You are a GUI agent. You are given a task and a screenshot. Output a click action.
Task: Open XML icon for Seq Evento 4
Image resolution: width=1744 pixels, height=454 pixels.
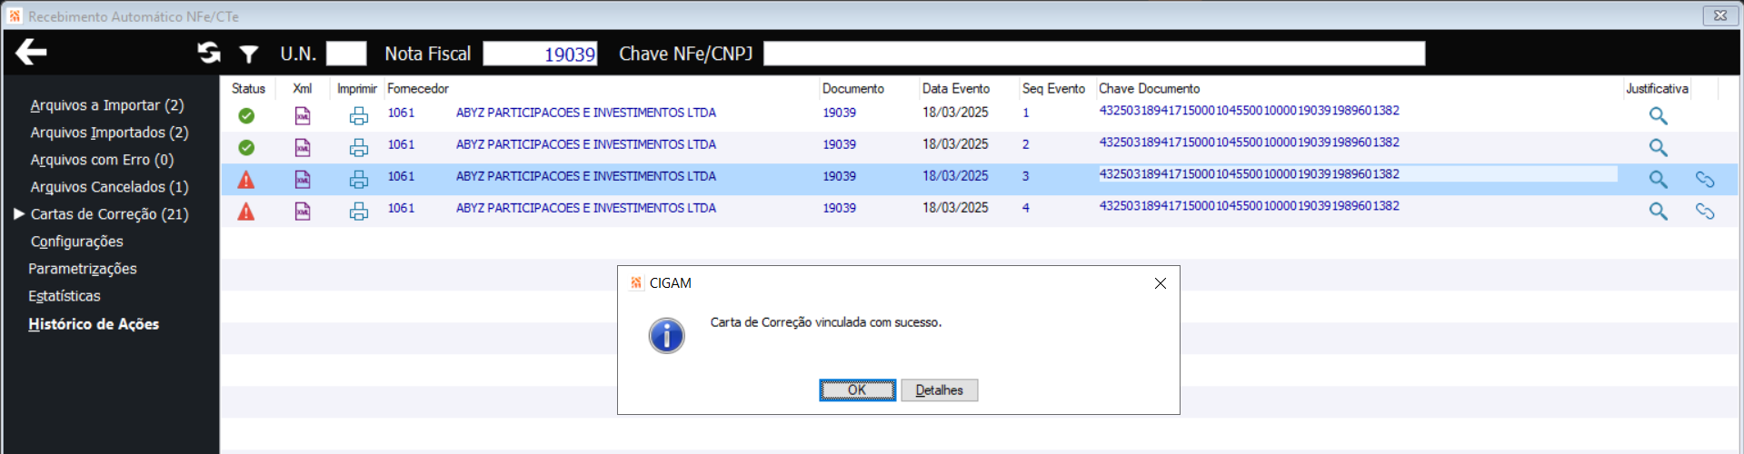click(303, 211)
